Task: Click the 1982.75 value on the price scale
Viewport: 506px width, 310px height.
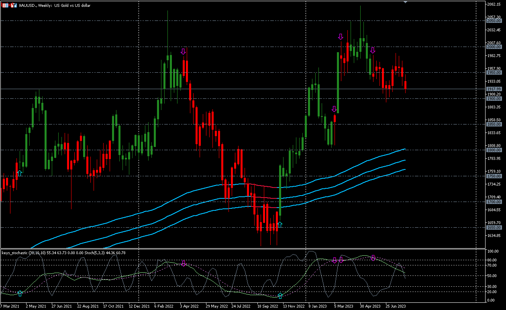Action: tap(494, 55)
